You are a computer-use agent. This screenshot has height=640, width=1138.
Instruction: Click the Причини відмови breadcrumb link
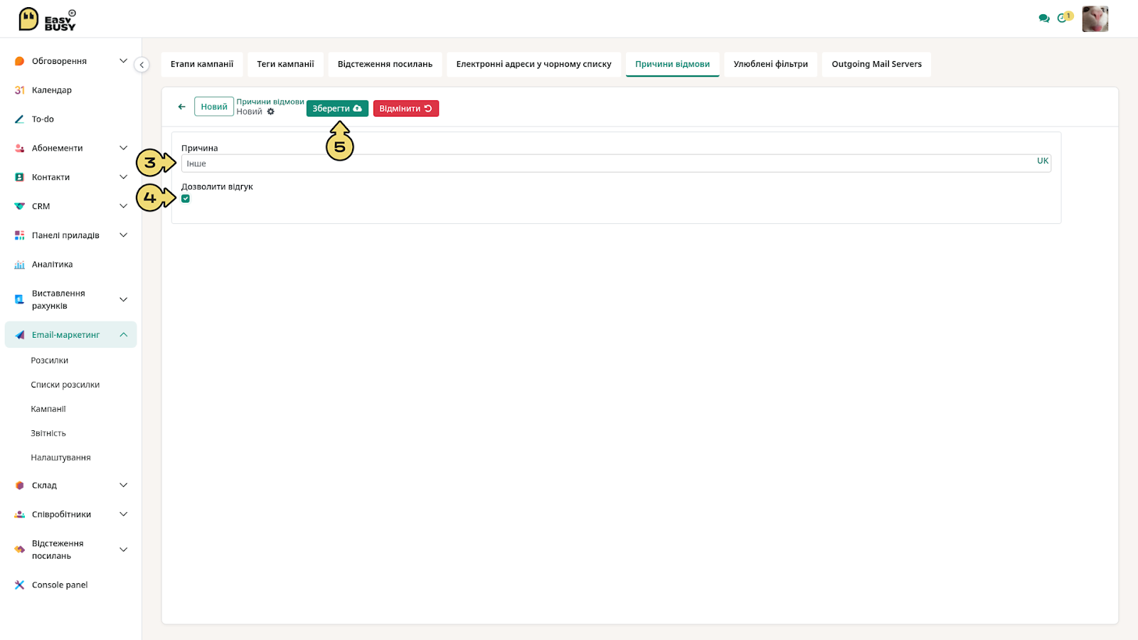click(270, 102)
